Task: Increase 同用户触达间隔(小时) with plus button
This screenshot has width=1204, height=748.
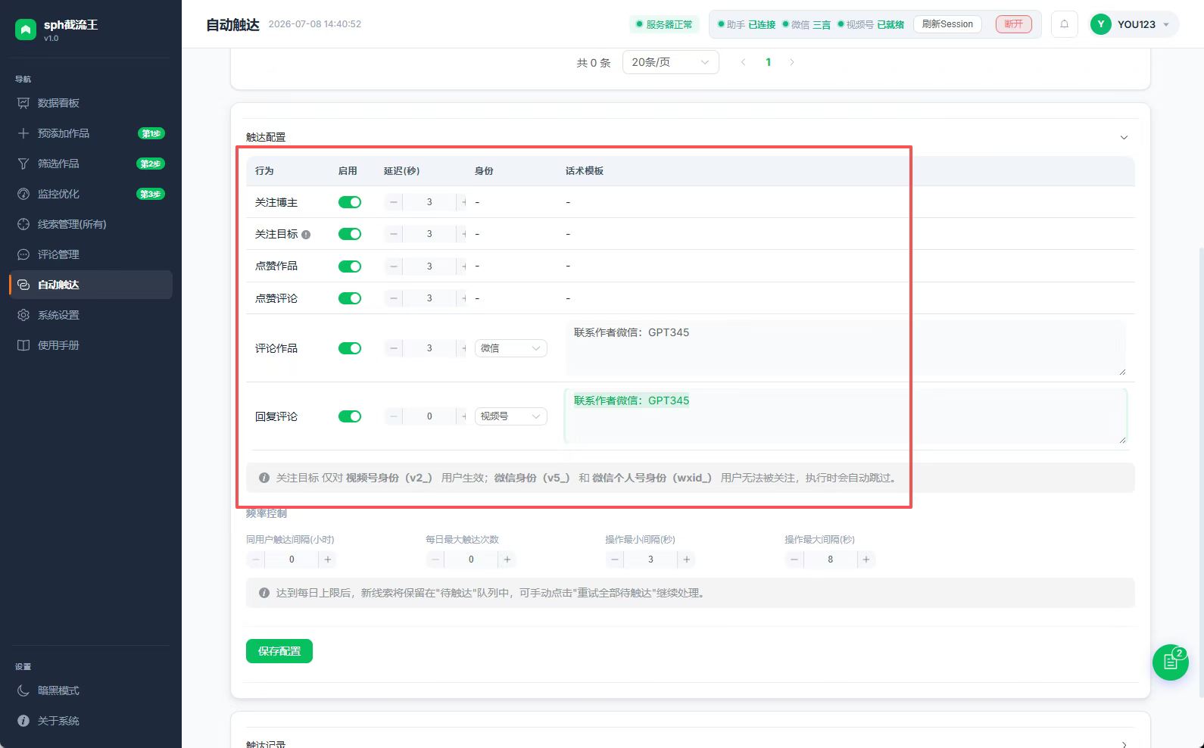Action: (x=328, y=559)
